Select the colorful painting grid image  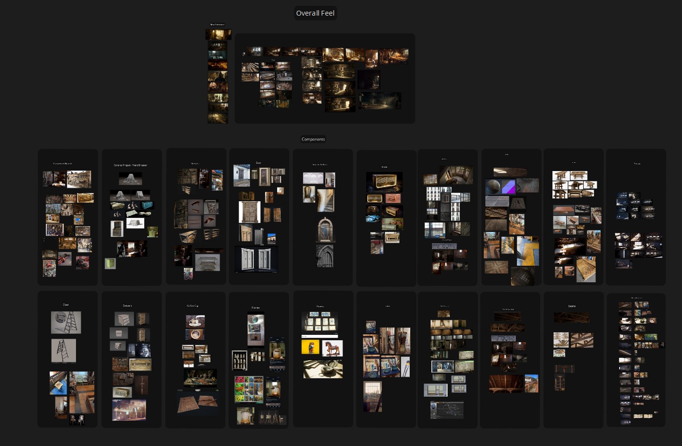click(248, 389)
